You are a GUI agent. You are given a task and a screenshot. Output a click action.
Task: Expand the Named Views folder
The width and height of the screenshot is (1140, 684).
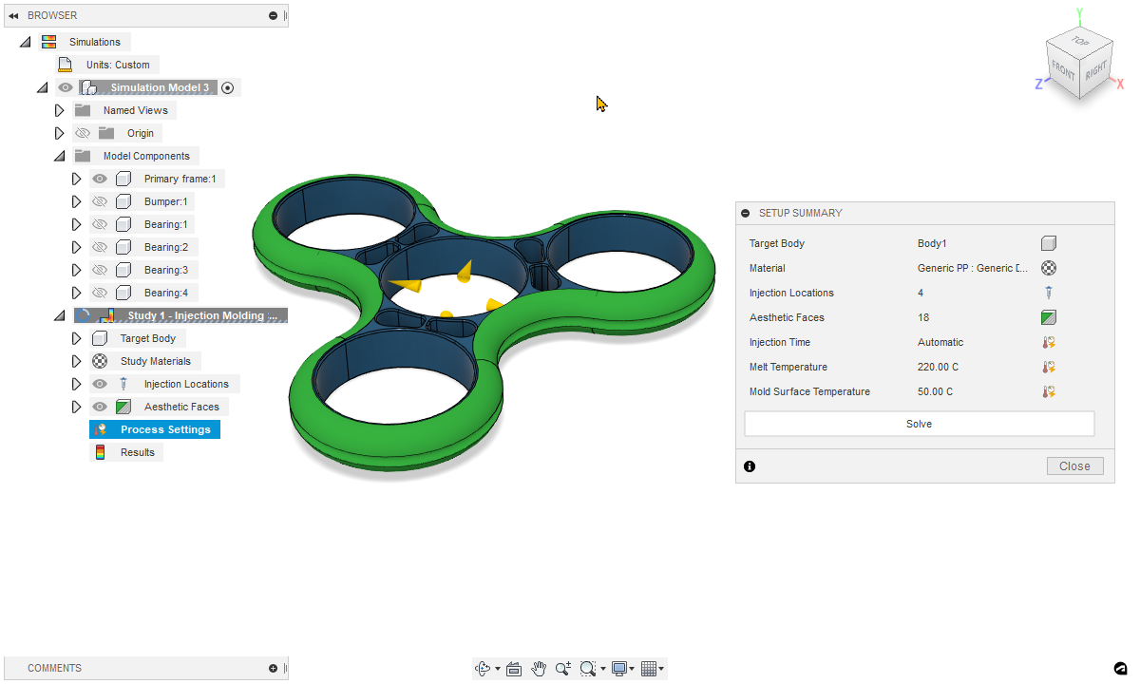59,110
